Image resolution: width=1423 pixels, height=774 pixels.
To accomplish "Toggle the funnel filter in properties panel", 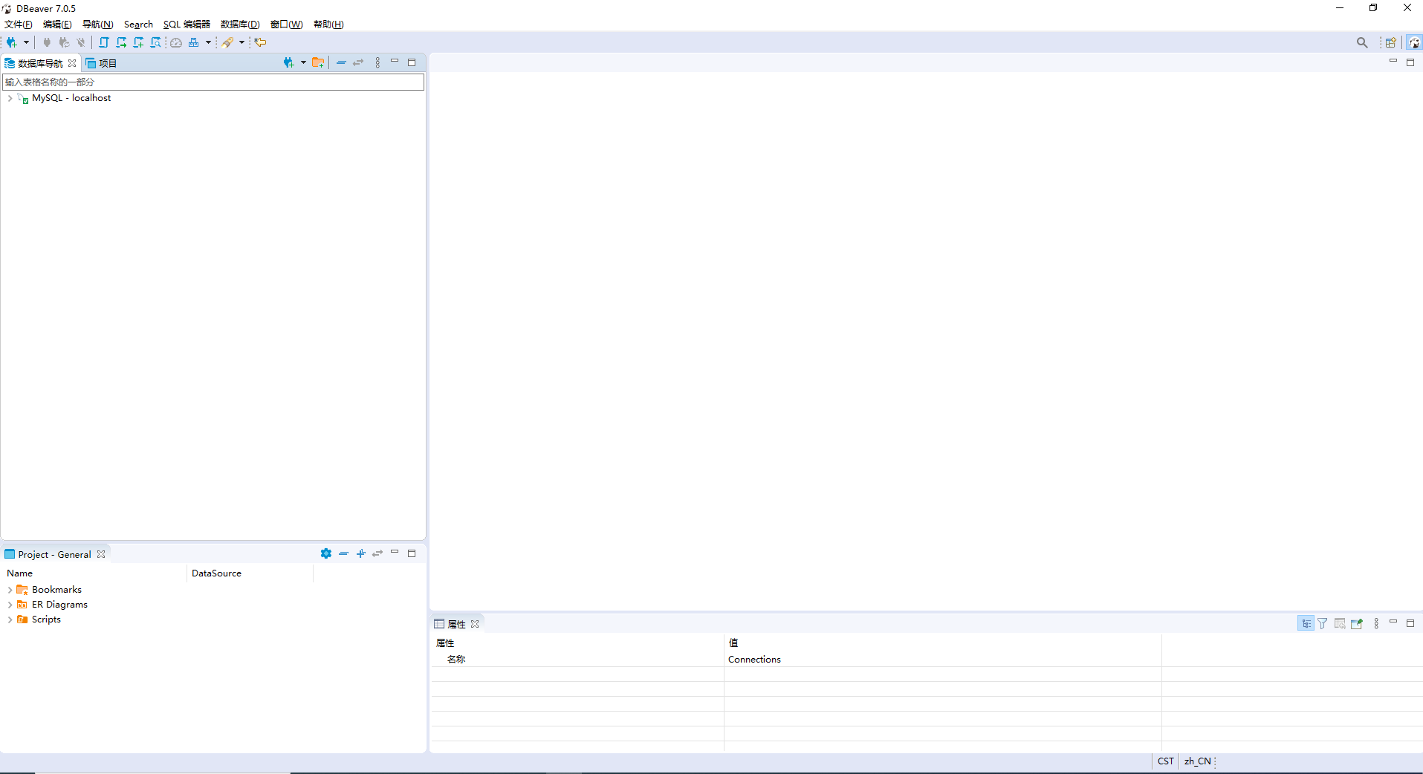I will pos(1323,623).
